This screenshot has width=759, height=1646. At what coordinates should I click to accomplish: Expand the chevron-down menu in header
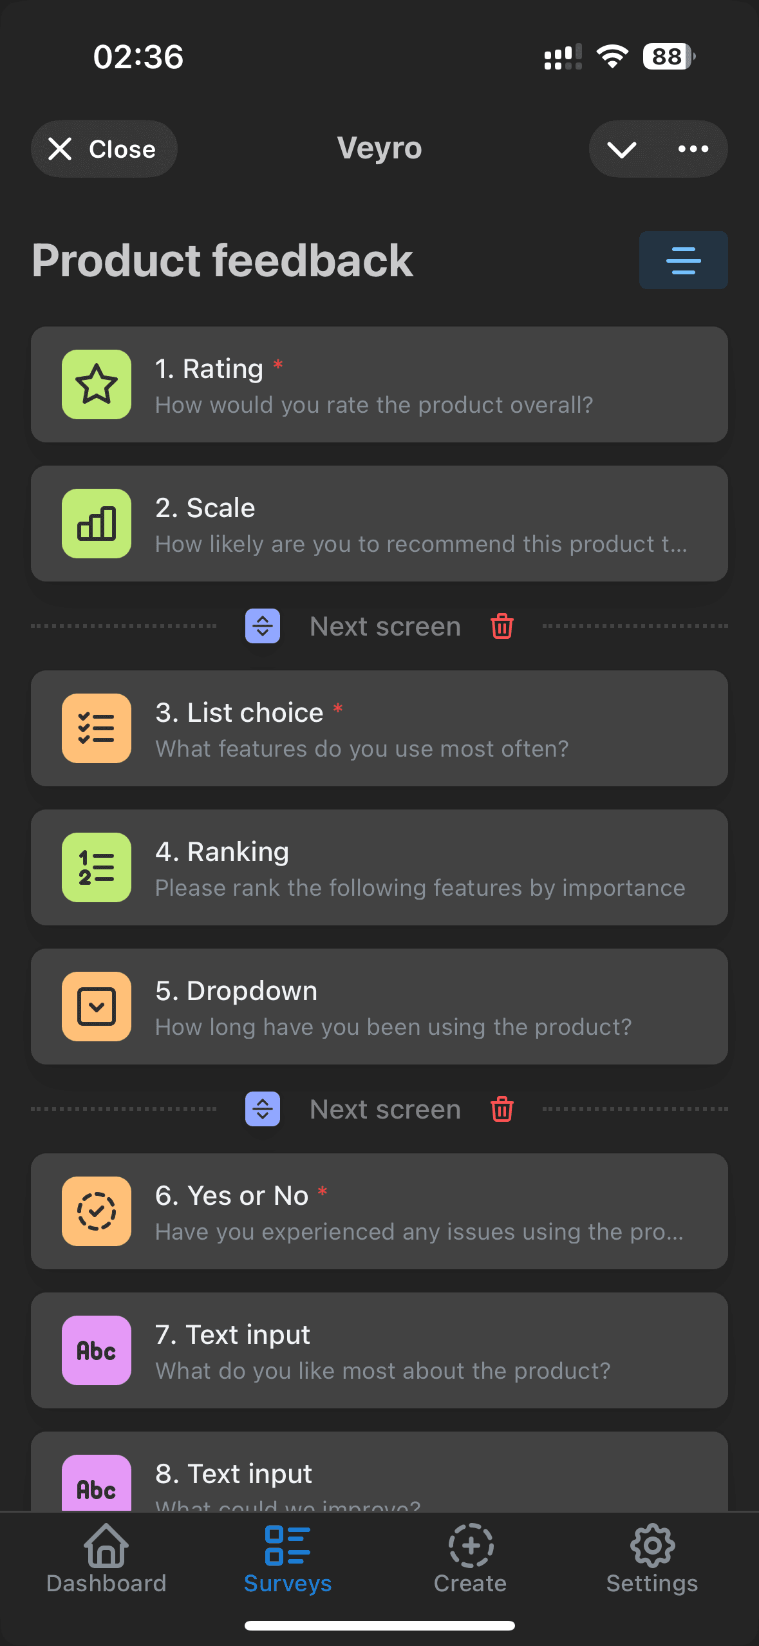622,149
